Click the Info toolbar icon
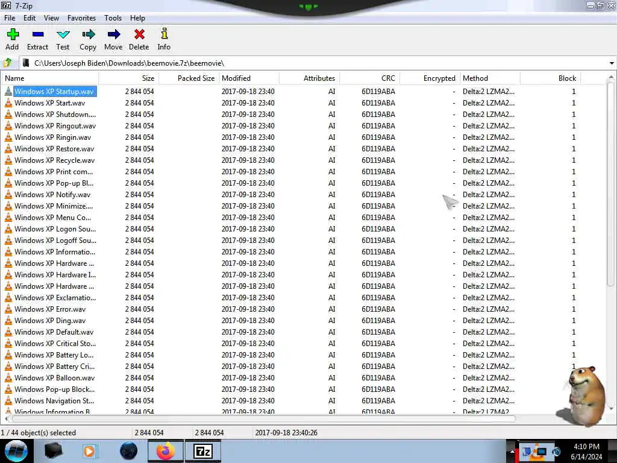Viewport: 617px width, 463px height. 164,34
